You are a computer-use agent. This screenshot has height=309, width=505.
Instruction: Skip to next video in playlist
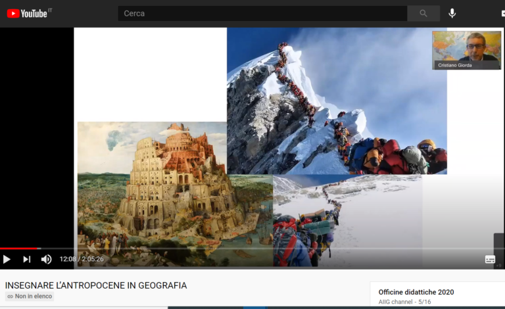pos(27,259)
